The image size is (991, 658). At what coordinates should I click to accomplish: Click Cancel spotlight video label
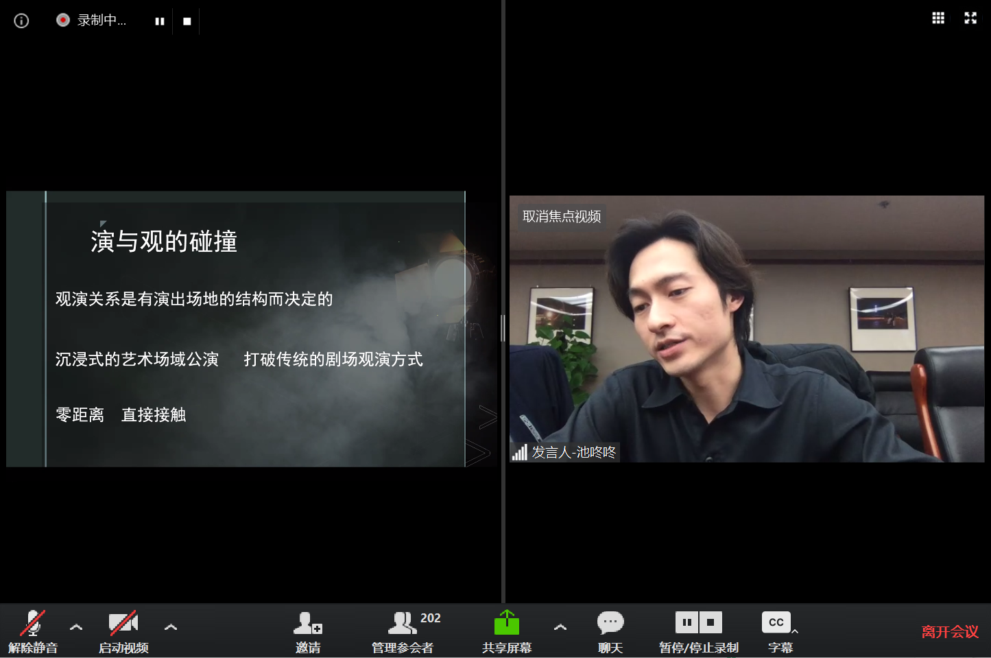[562, 217]
